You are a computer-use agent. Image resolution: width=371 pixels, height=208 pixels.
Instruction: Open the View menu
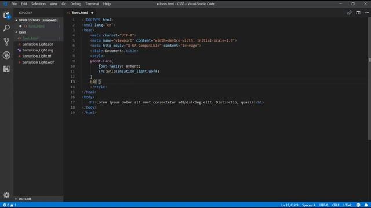53,4
